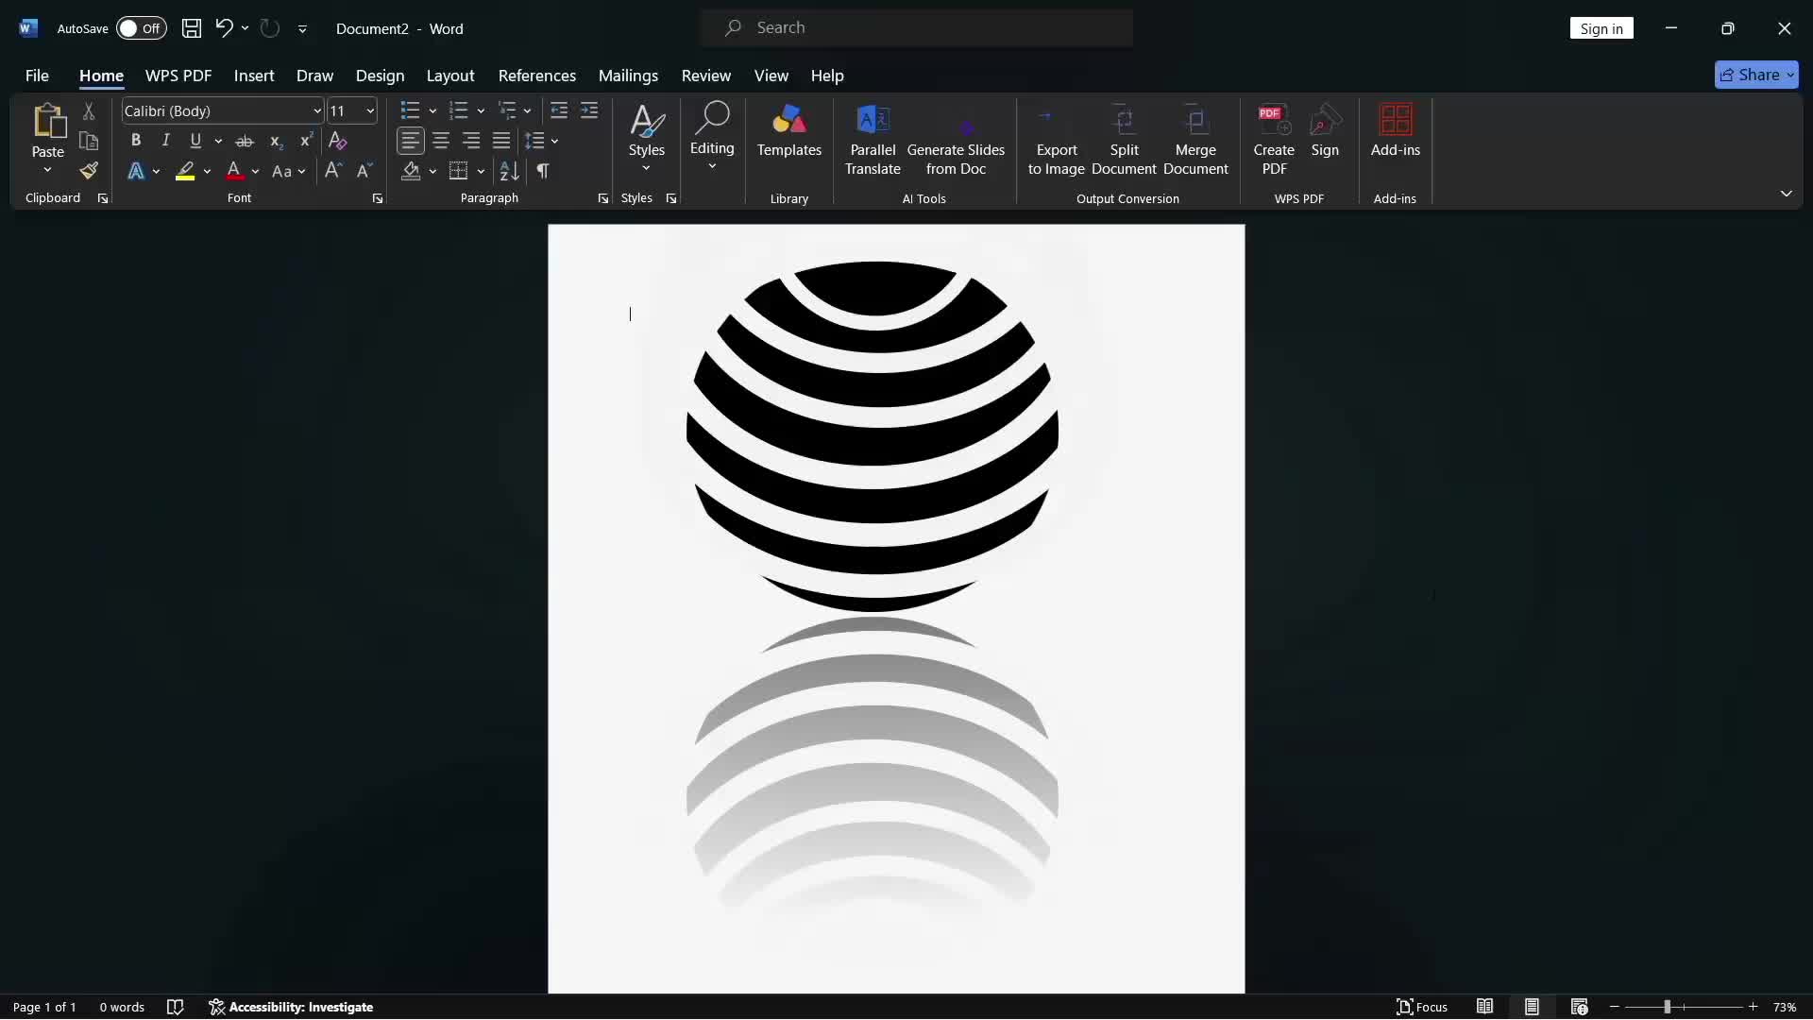This screenshot has width=1813, height=1020.
Task: Click the zoom slider handle
Action: click(x=1668, y=1007)
